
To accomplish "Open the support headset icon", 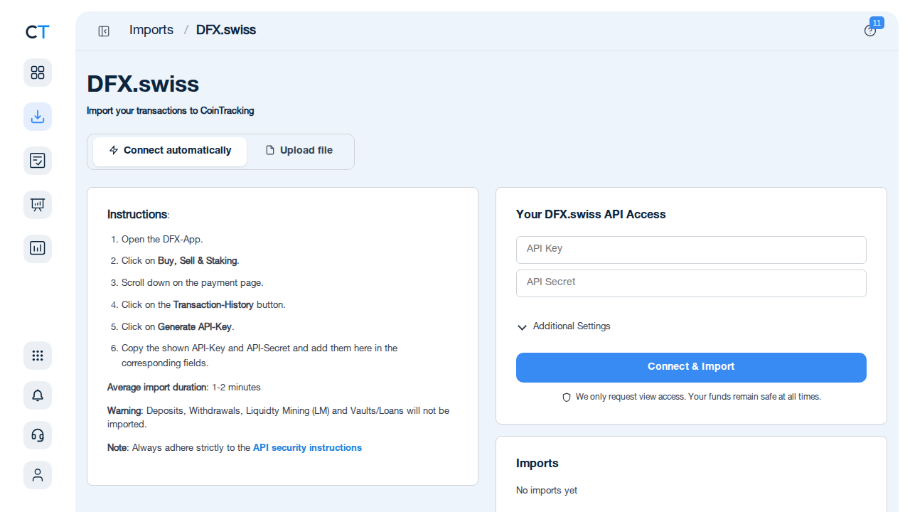I will 38,435.
